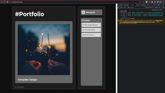Click the browser forward arrow

[x=5, y=2]
